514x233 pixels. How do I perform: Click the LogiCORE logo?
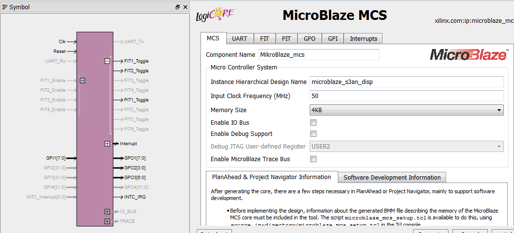(x=216, y=14)
